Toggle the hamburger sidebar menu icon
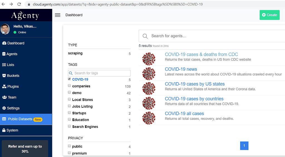Viewport: 285px width, 157px height. click(58, 15)
